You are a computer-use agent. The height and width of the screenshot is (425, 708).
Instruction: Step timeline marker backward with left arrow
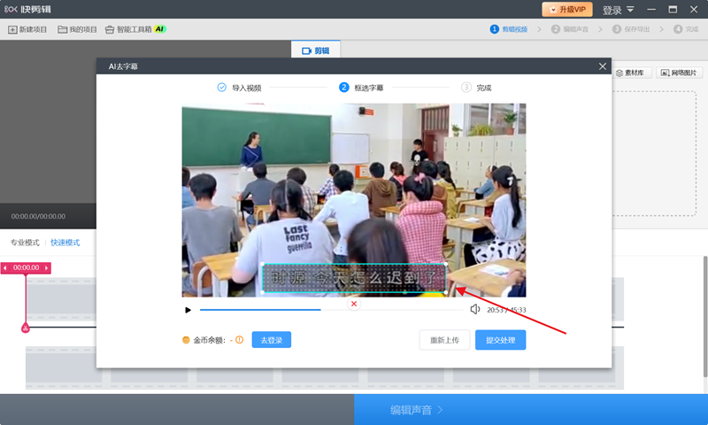(x=5, y=267)
